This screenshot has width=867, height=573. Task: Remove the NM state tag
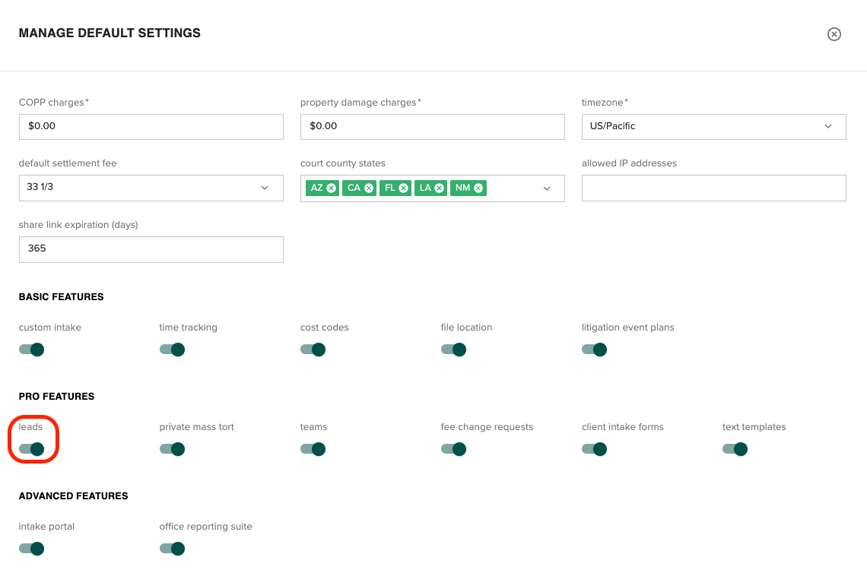(x=478, y=188)
